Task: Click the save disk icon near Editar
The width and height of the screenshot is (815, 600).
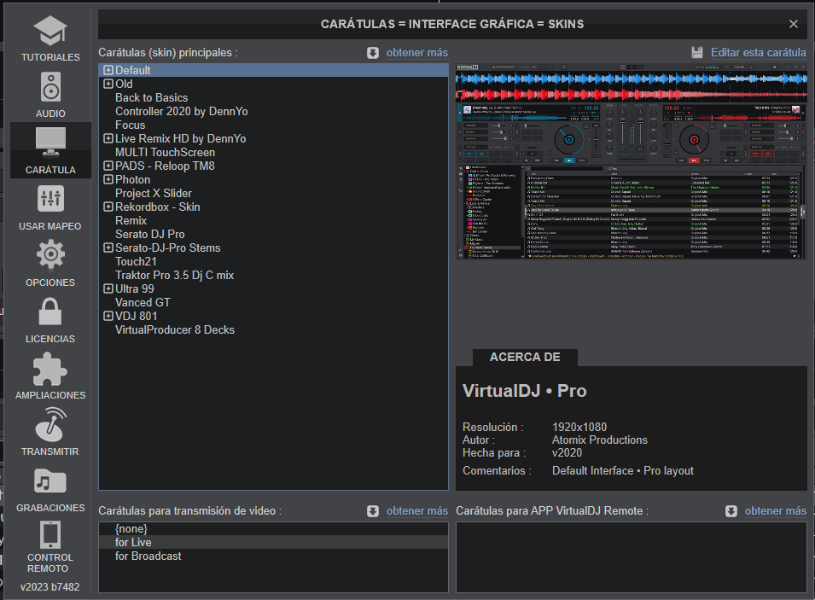Action: point(697,53)
